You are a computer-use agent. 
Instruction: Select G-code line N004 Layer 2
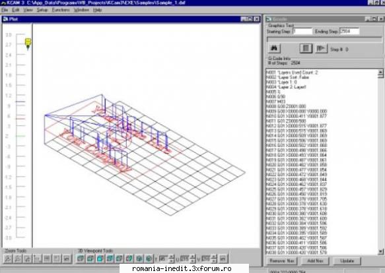286,87
